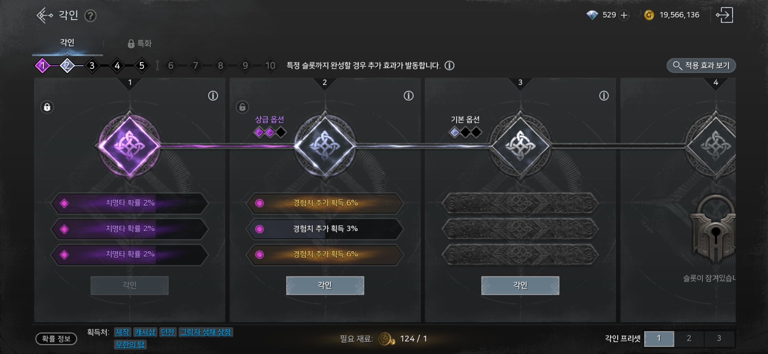Select the 각인 tab
The height and width of the screenshot is (354, 768).
(67, 43)
